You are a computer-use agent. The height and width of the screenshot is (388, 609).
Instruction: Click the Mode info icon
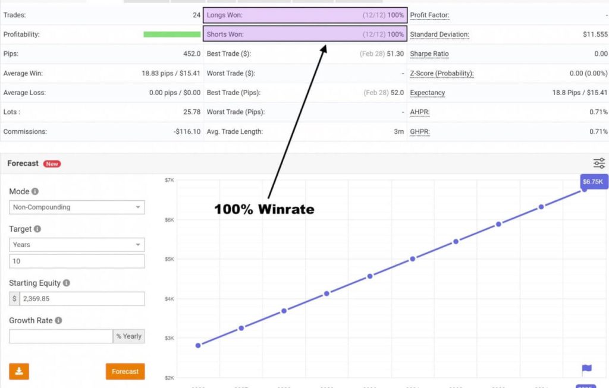point(35,192)
